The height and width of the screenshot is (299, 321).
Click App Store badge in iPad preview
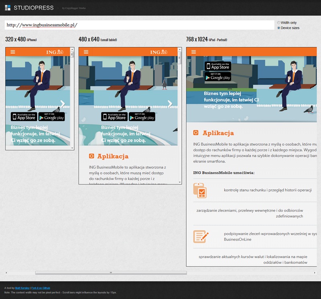click(218, 66)
